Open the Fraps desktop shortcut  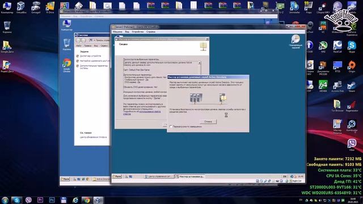[x=309, y=7]
